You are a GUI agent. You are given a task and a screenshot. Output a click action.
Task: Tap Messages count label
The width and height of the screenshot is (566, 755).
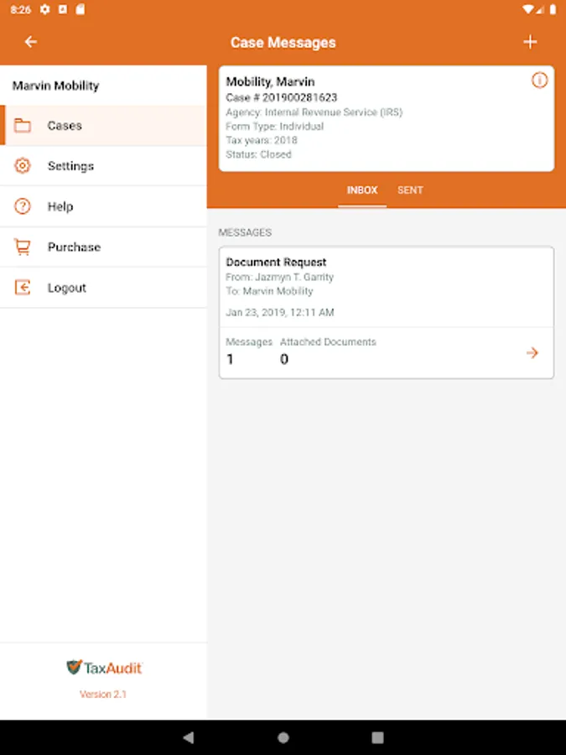click(249, 342)
